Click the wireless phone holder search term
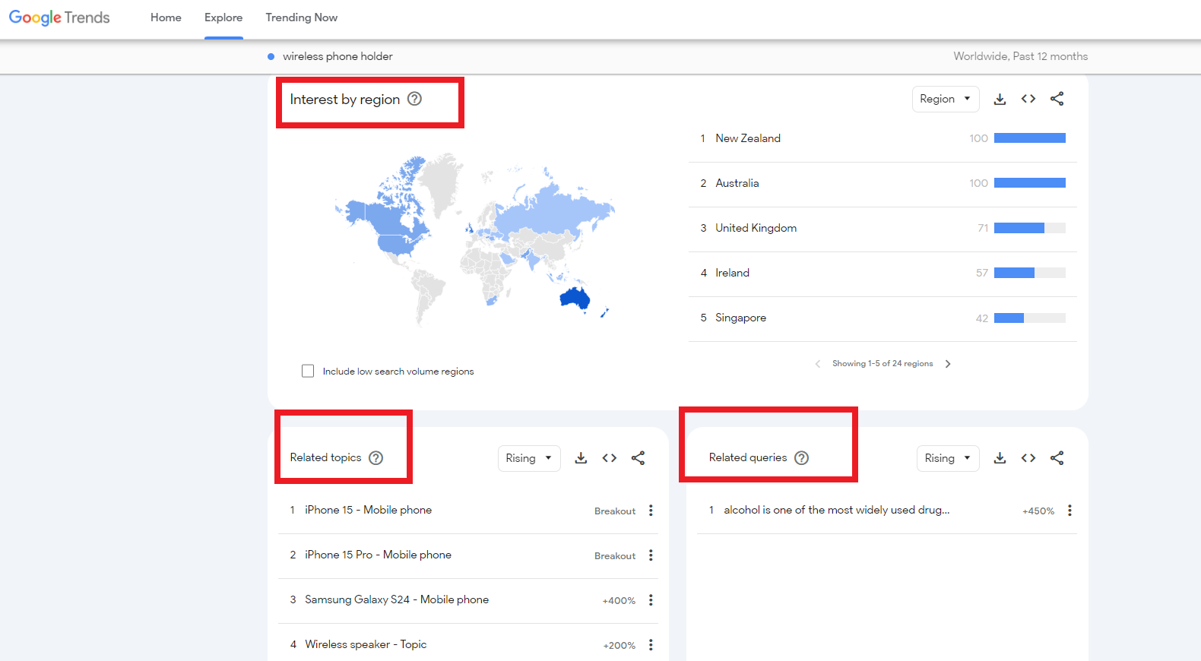Image resolution: width=1201 pixels, height=661 pixels. [337, 56]
